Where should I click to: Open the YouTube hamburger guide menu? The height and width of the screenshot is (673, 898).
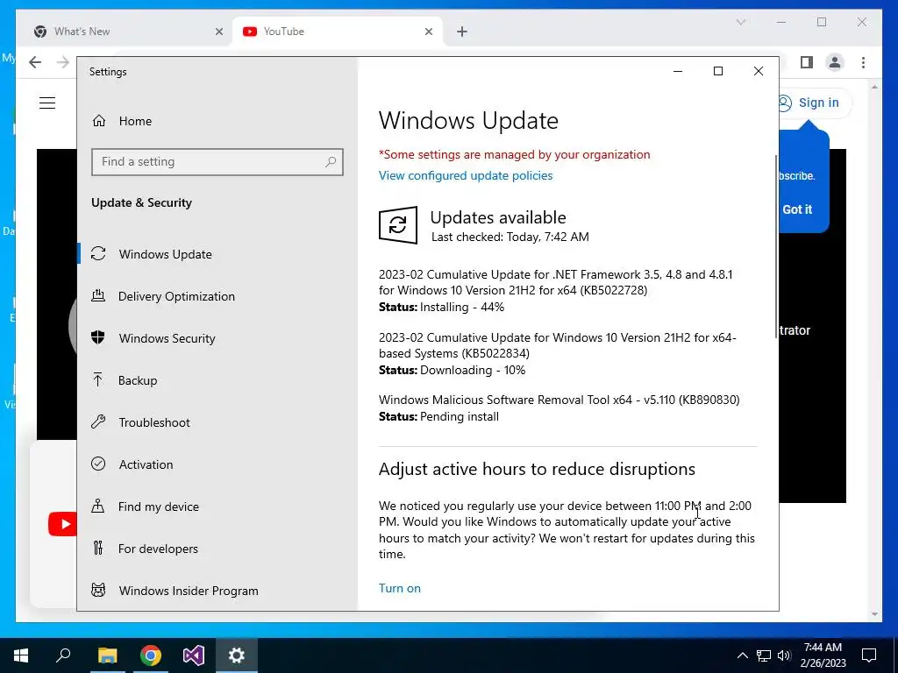47,103
